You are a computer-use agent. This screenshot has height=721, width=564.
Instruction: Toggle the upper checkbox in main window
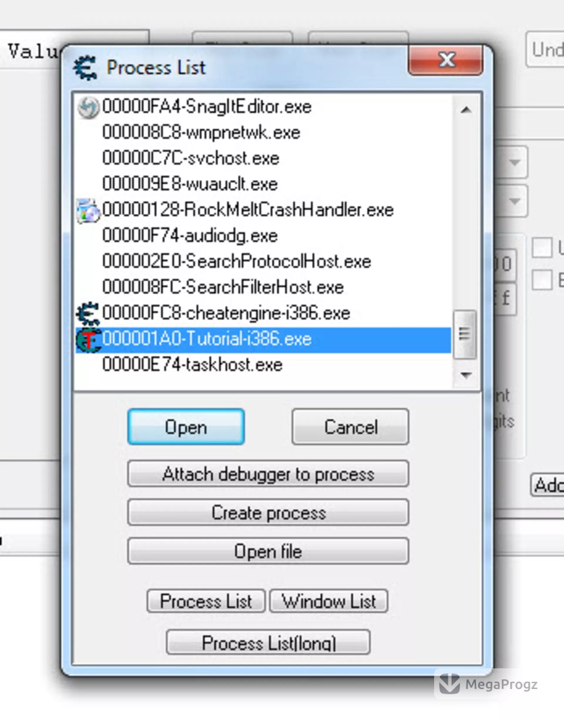[542, 247]
